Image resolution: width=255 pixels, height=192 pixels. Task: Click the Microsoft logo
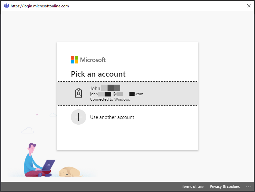pyautogui.click(x=88, y=60)
